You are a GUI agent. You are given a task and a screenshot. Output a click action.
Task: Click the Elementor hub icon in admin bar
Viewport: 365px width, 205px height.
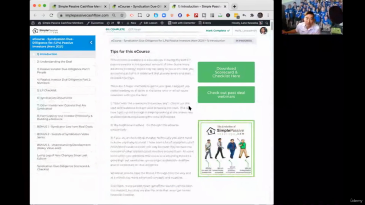coord(162,23)
